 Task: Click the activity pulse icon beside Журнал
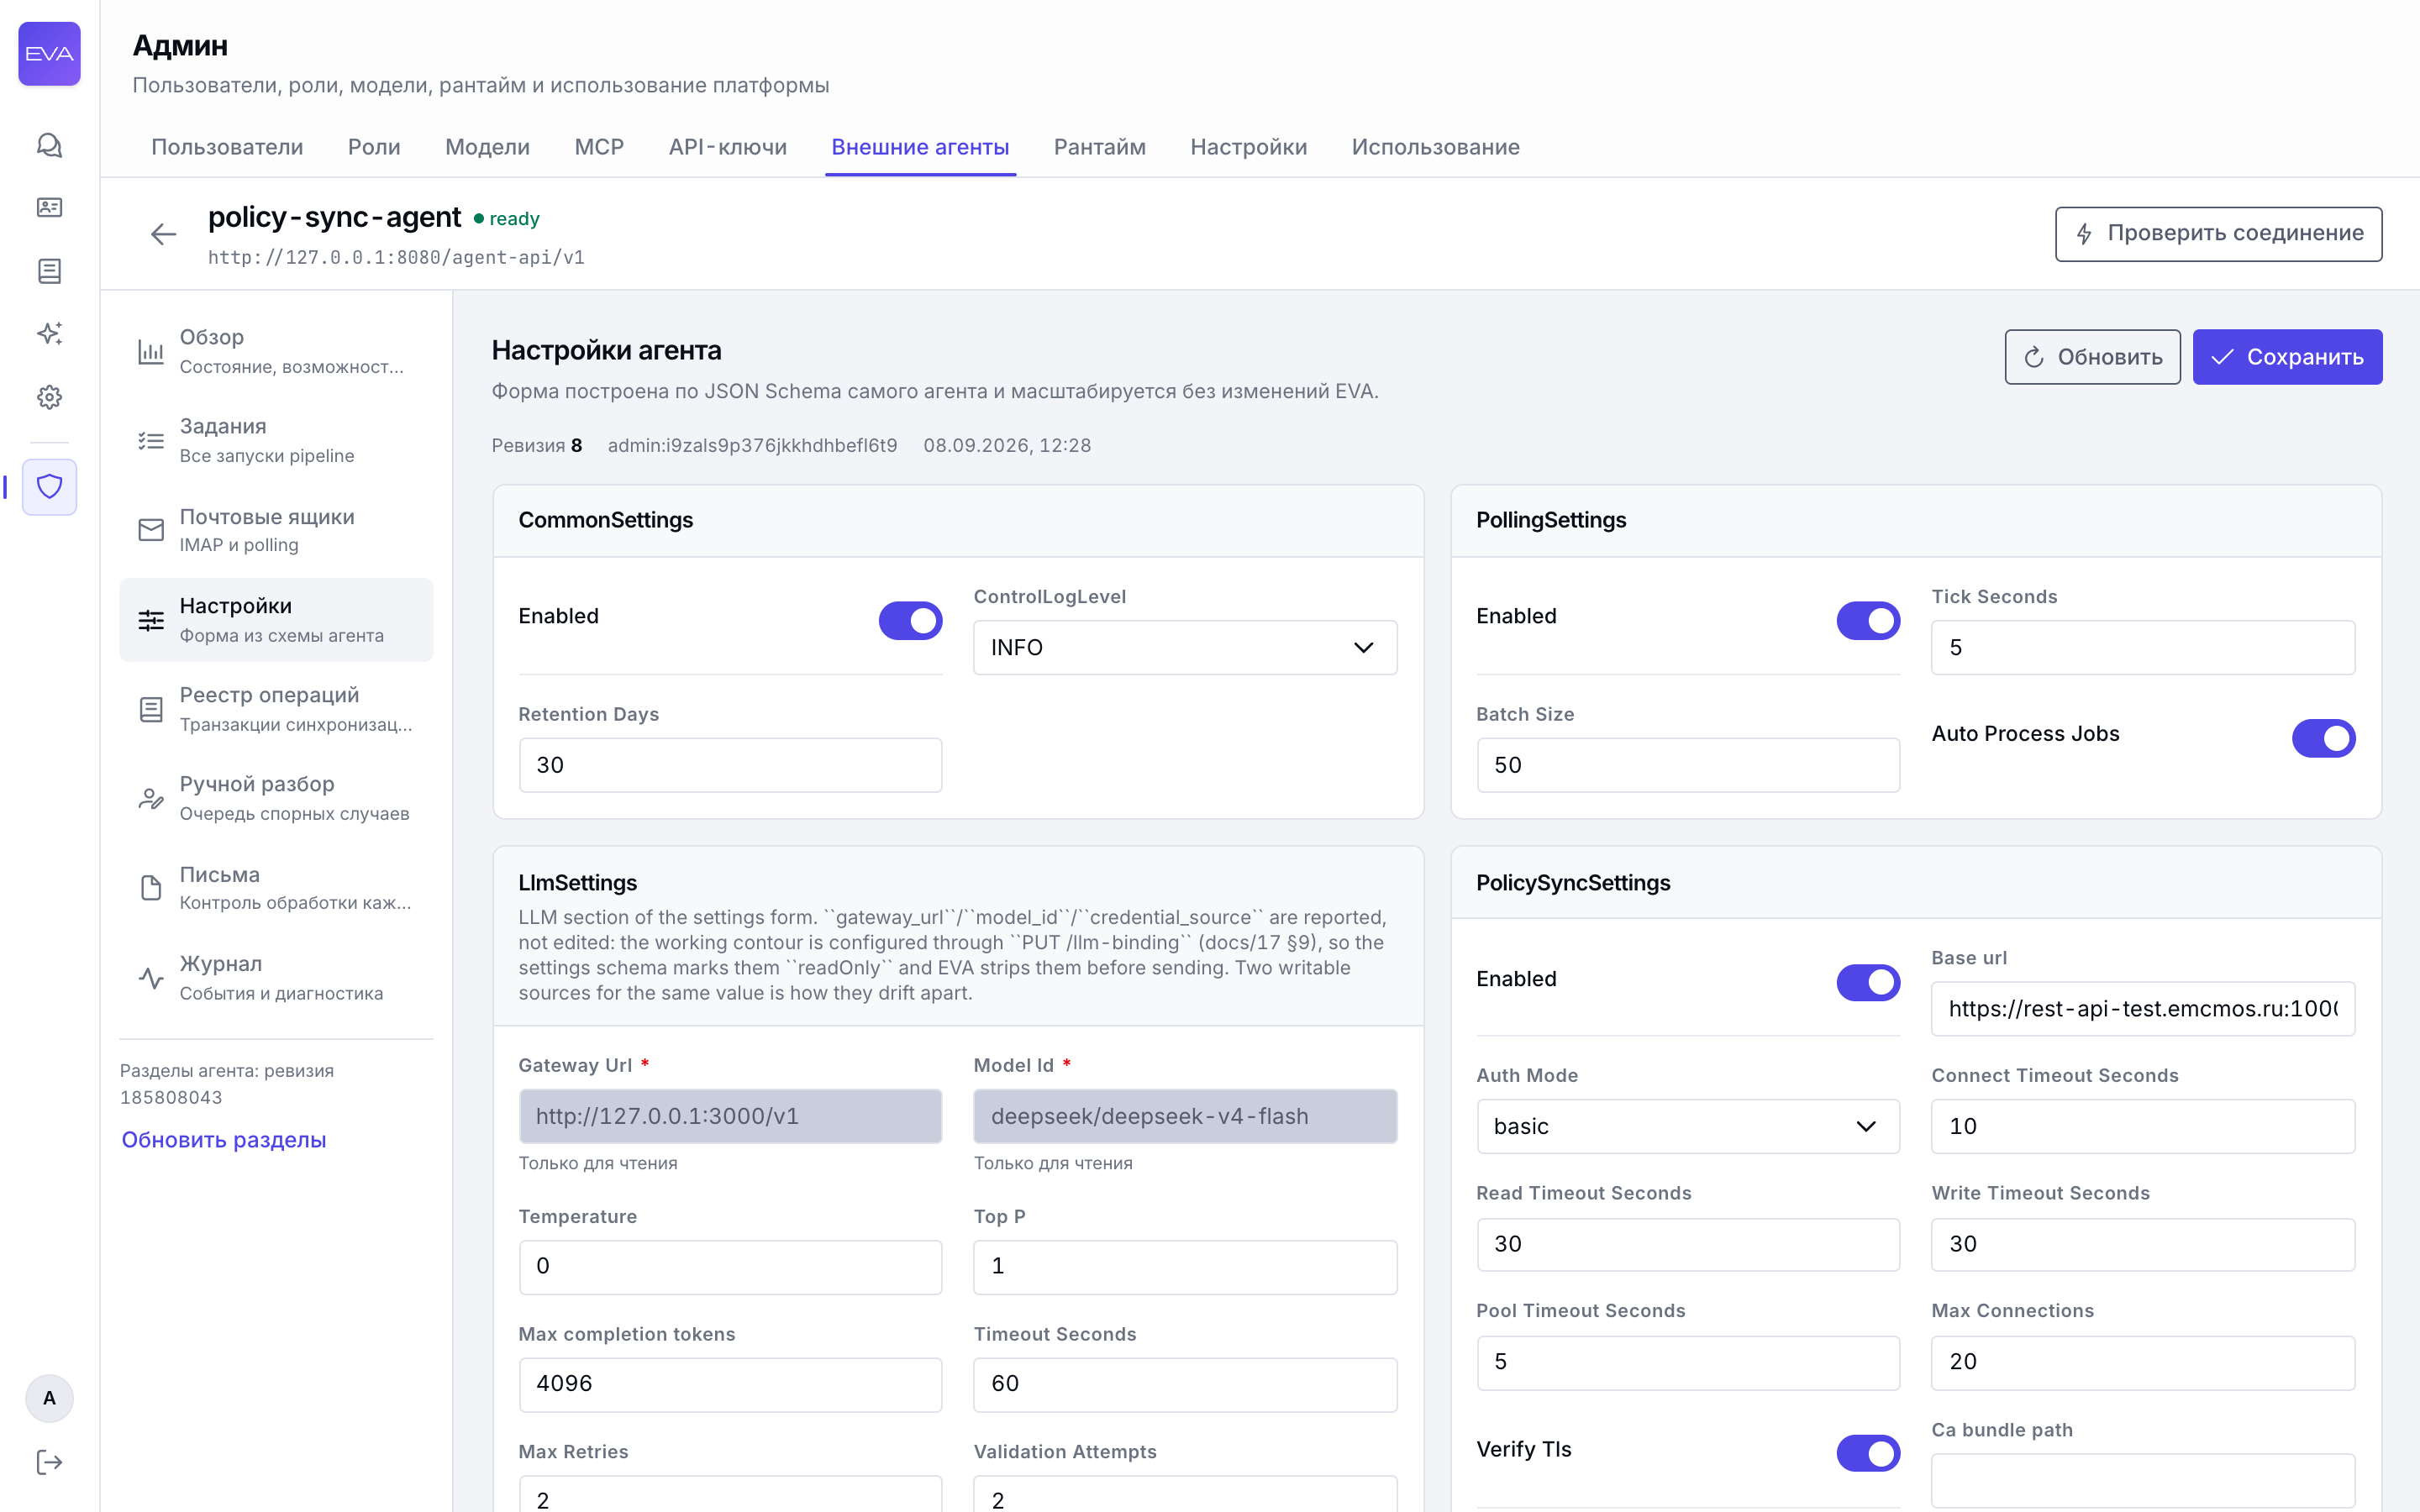click(x=151, y=977)
